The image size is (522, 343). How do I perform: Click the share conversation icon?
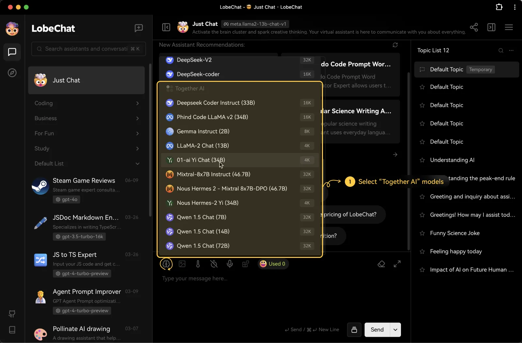point(474,27)
